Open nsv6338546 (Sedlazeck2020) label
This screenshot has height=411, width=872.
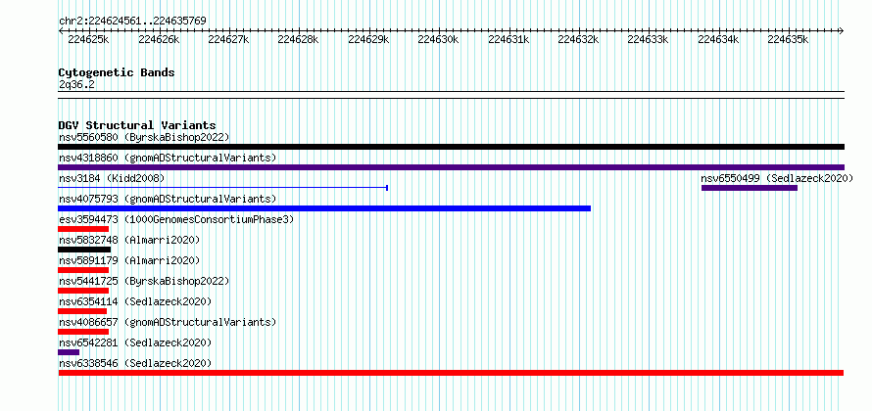coord(135,363)
